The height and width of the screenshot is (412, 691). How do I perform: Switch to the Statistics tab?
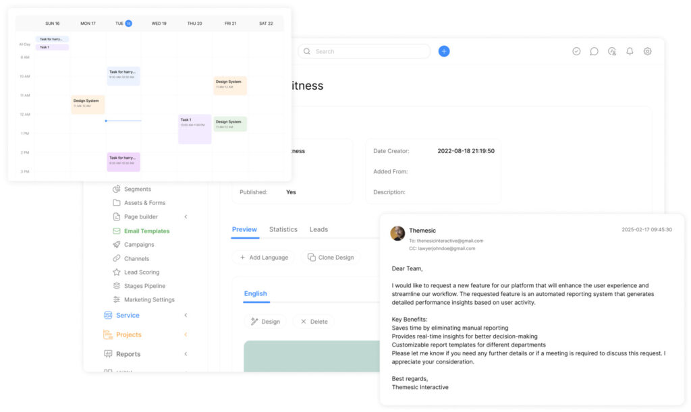coord(283,230)
